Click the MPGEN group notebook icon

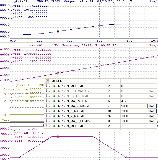tap(47, 81)
